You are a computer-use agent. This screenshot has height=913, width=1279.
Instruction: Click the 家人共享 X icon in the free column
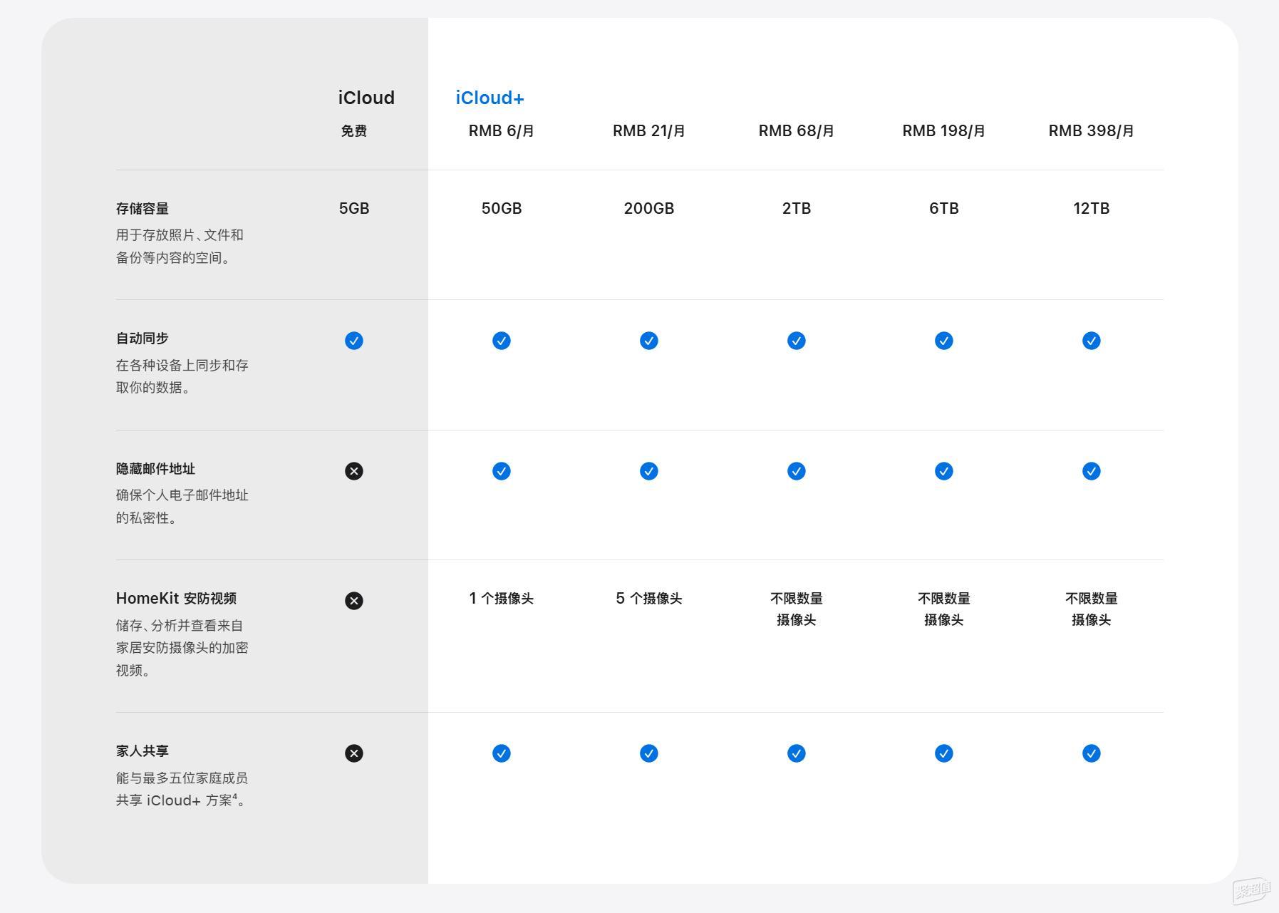(x=354, y=753)
